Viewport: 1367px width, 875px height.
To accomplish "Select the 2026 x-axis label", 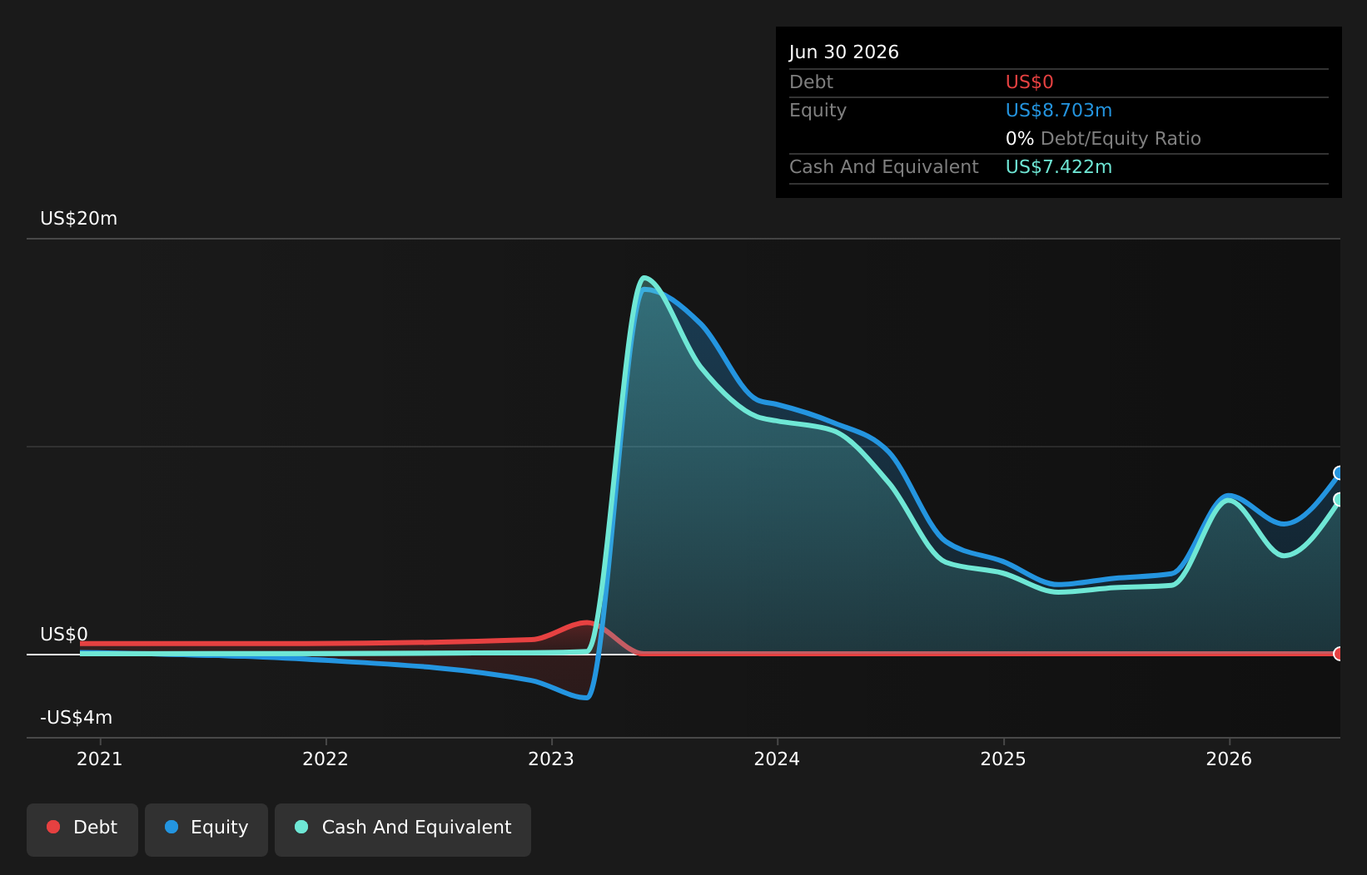I will 1229,759.
